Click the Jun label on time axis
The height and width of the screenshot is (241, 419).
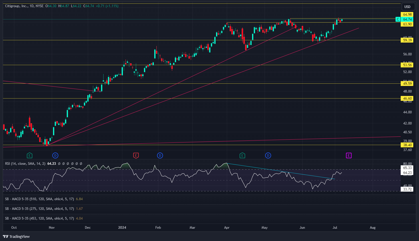pos(302,228)
